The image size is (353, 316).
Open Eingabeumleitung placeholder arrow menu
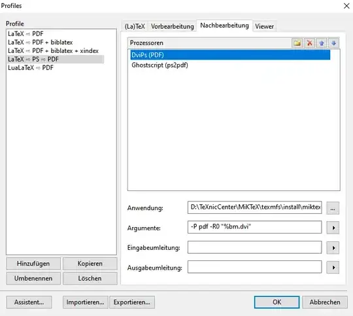[333, 248]
